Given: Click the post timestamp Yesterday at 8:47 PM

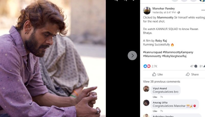Looking at the screenshot, I should [164, 12].
